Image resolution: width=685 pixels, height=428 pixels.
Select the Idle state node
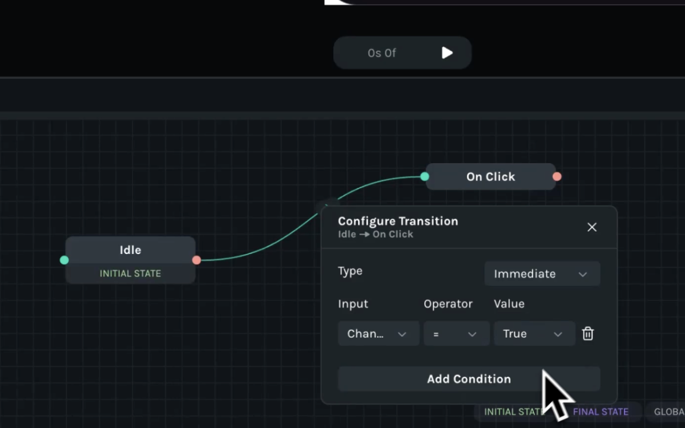pos(130,250)
